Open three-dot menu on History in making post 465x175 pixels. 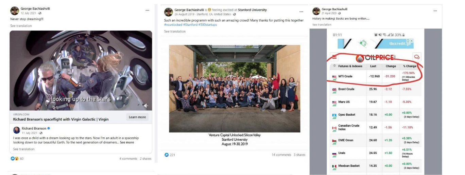[x=435, y=11]
